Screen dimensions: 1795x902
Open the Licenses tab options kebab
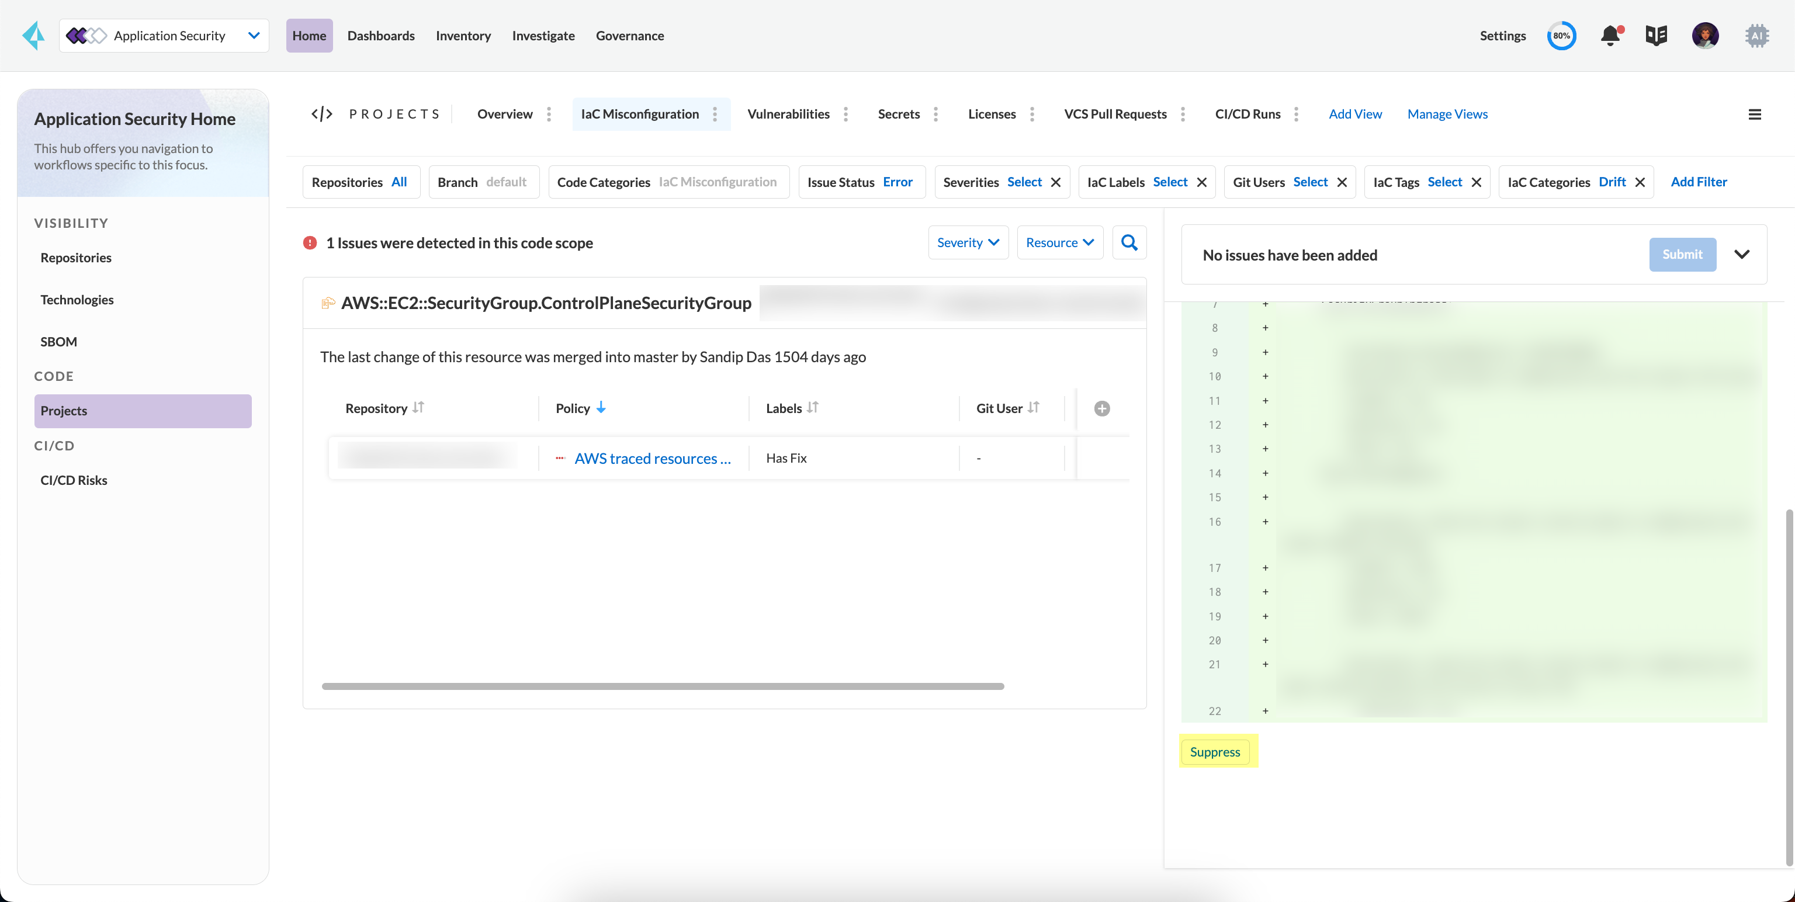1032,115
